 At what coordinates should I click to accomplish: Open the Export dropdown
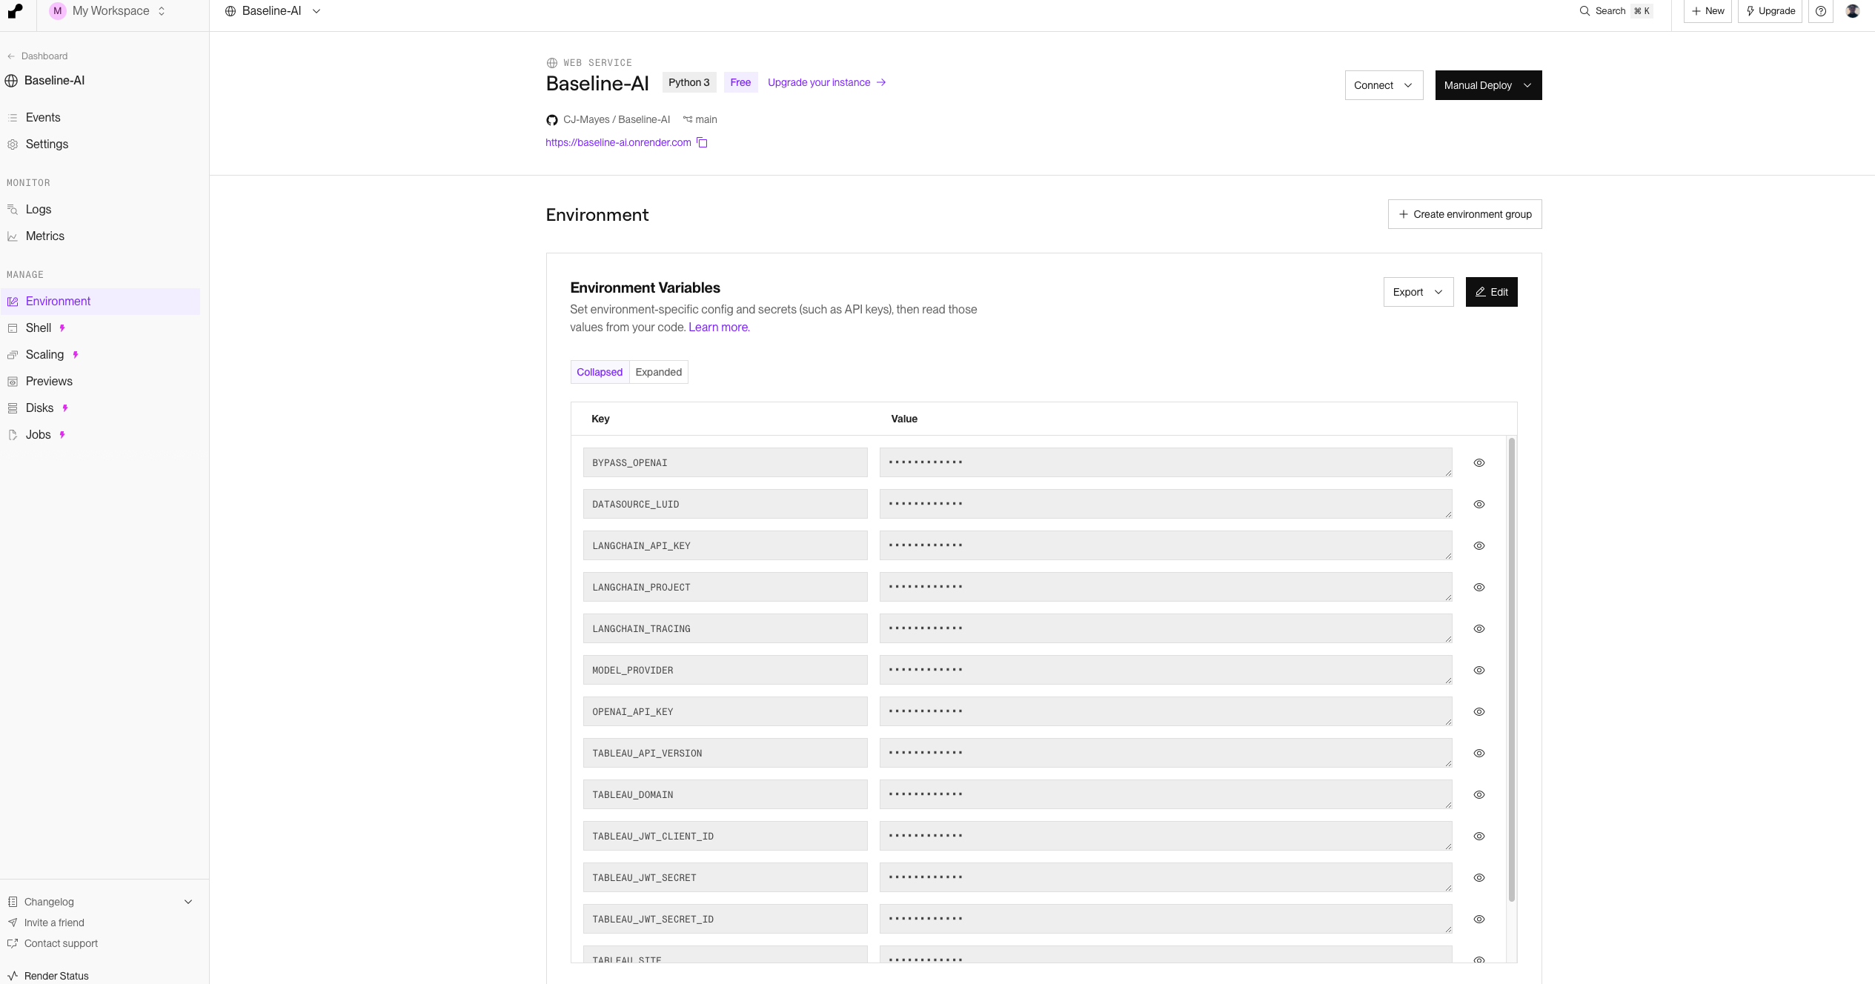click(1418, 292)
